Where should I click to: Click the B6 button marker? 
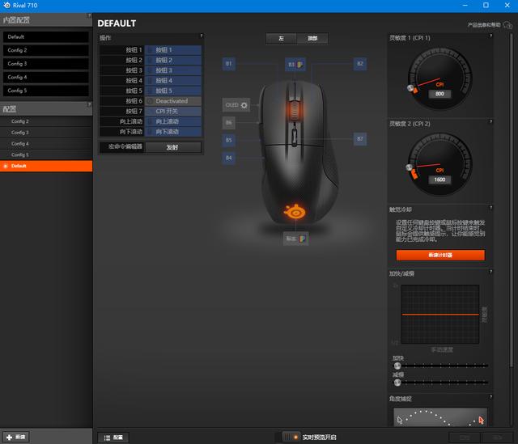click(228, 123)
